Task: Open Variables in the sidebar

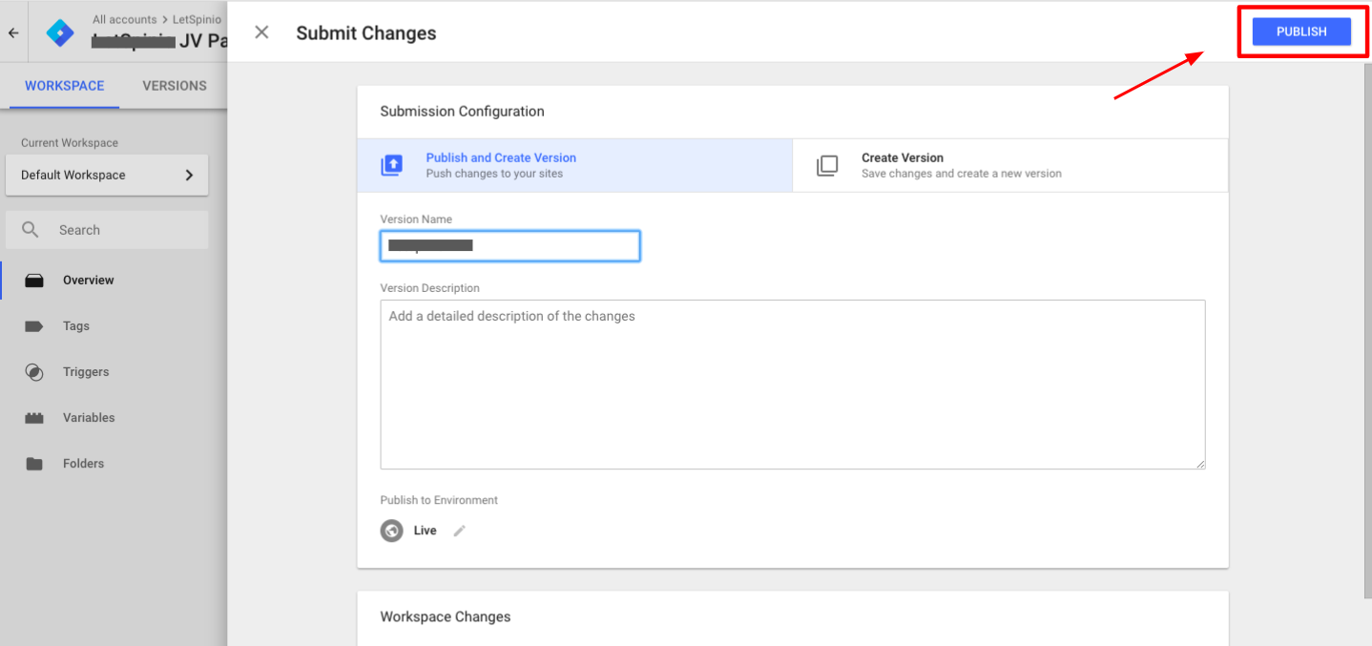Action: (88, 418)
